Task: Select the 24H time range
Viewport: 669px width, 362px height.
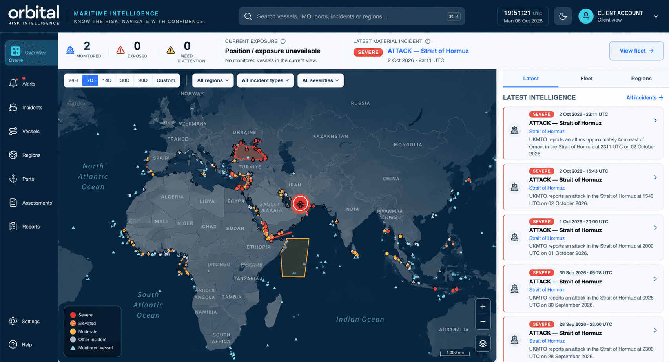Action: point(73,80)
